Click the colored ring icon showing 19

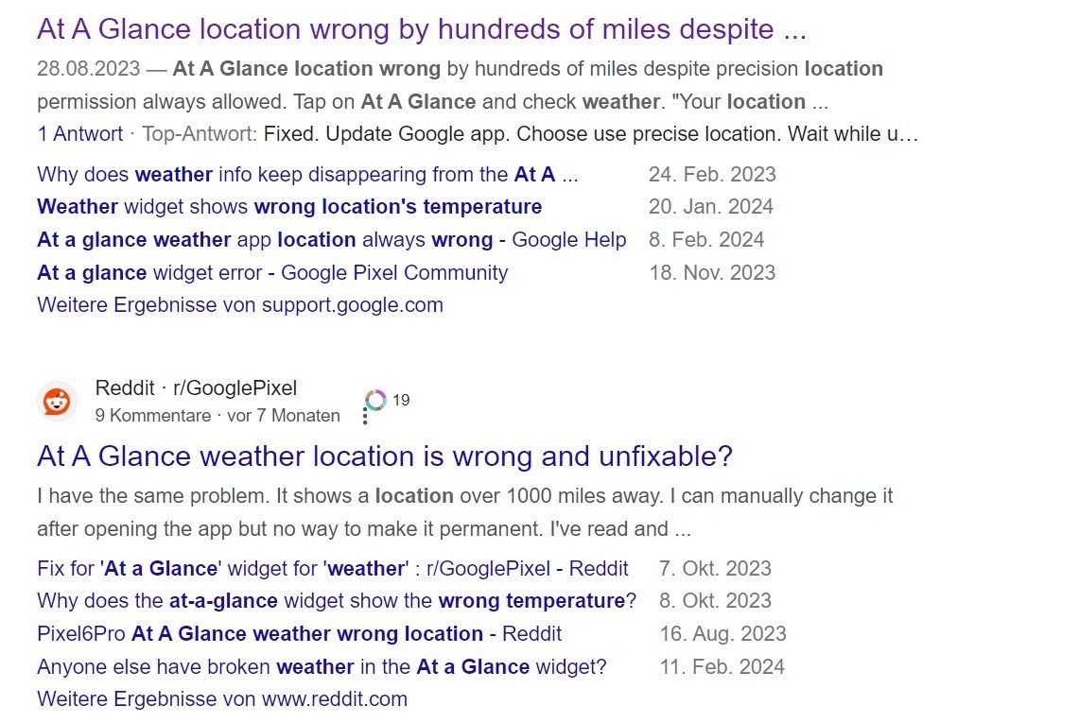point(376,400)
